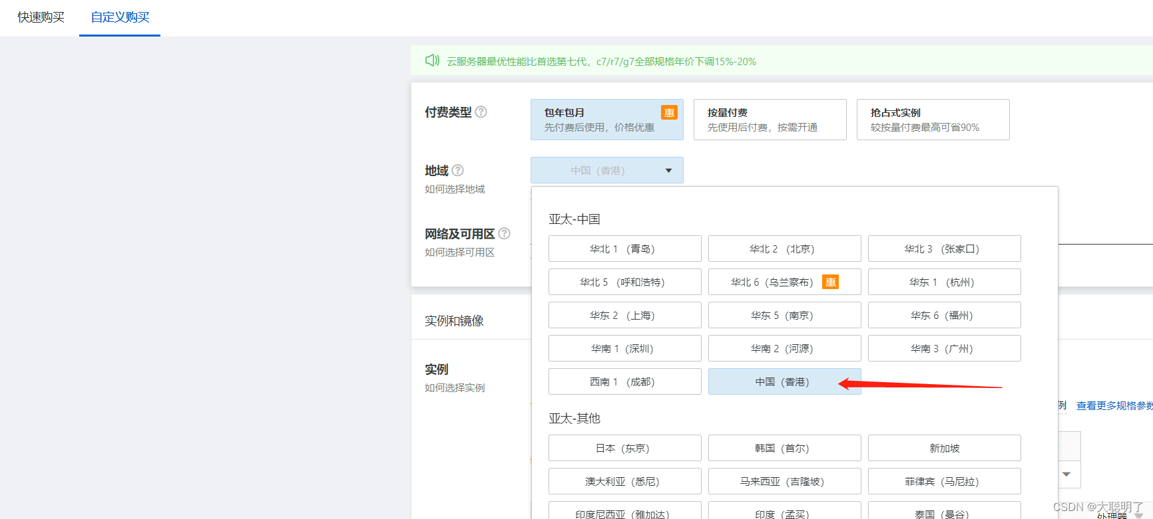
Task: Expand the small dropdown arrow below 查看更多规格参数
Action: 1066,474
